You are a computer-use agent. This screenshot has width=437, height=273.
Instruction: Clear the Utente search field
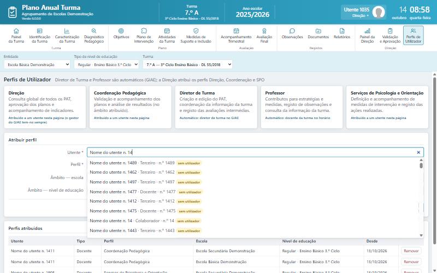(418, 152)
